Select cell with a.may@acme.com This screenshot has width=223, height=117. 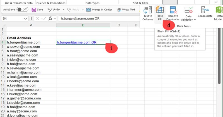pyautogui.click(x=31, y=111)
